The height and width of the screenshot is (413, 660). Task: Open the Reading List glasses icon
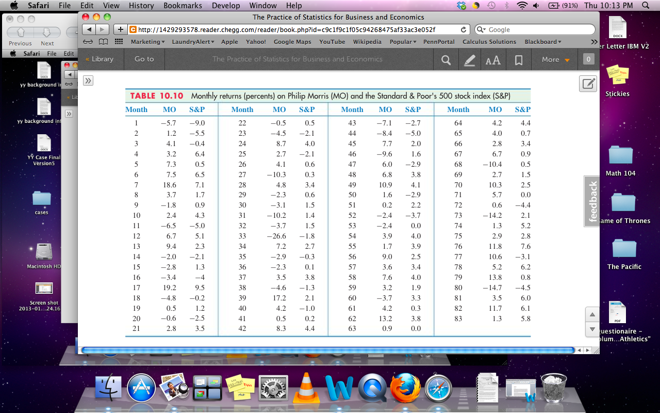click(x=88, y=42)
